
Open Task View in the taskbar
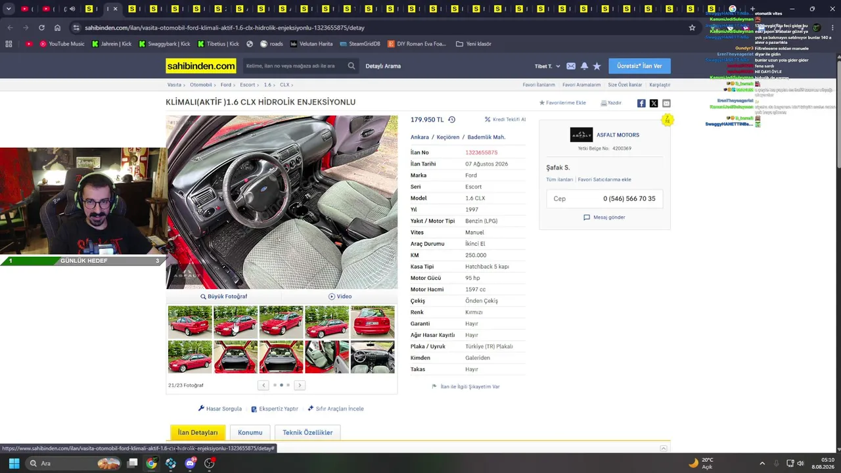click(x=132, y=463)
